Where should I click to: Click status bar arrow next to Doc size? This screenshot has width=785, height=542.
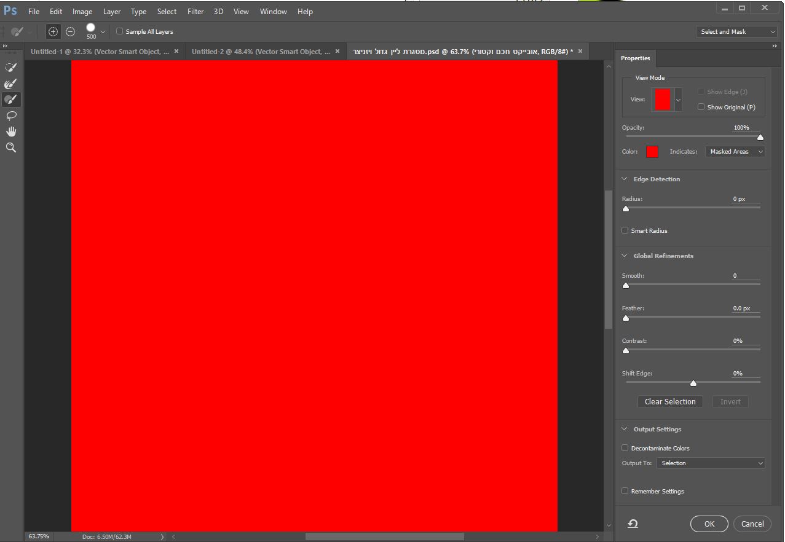tap(162, 536)
